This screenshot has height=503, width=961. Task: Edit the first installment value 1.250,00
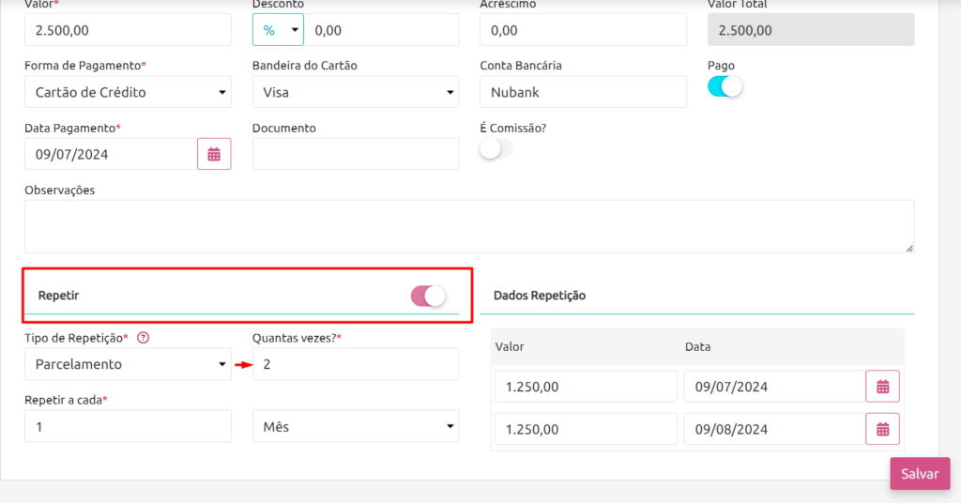[x=586, y=387]
